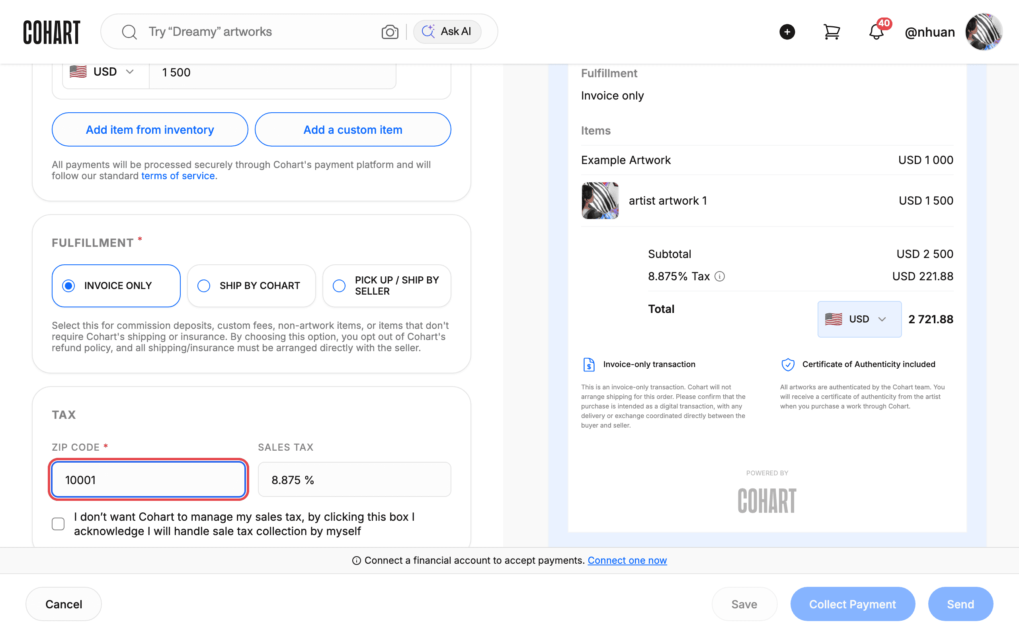Click the Cancel button
This screenshot has height=637, width=1019.
point(64,604)
